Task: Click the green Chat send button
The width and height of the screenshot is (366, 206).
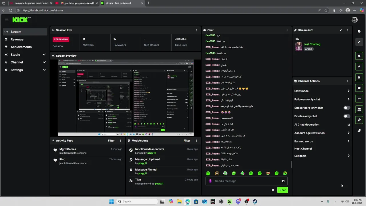Action: point(283,190)
